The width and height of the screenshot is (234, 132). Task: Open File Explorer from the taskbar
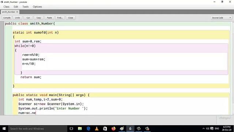(80, 129)
